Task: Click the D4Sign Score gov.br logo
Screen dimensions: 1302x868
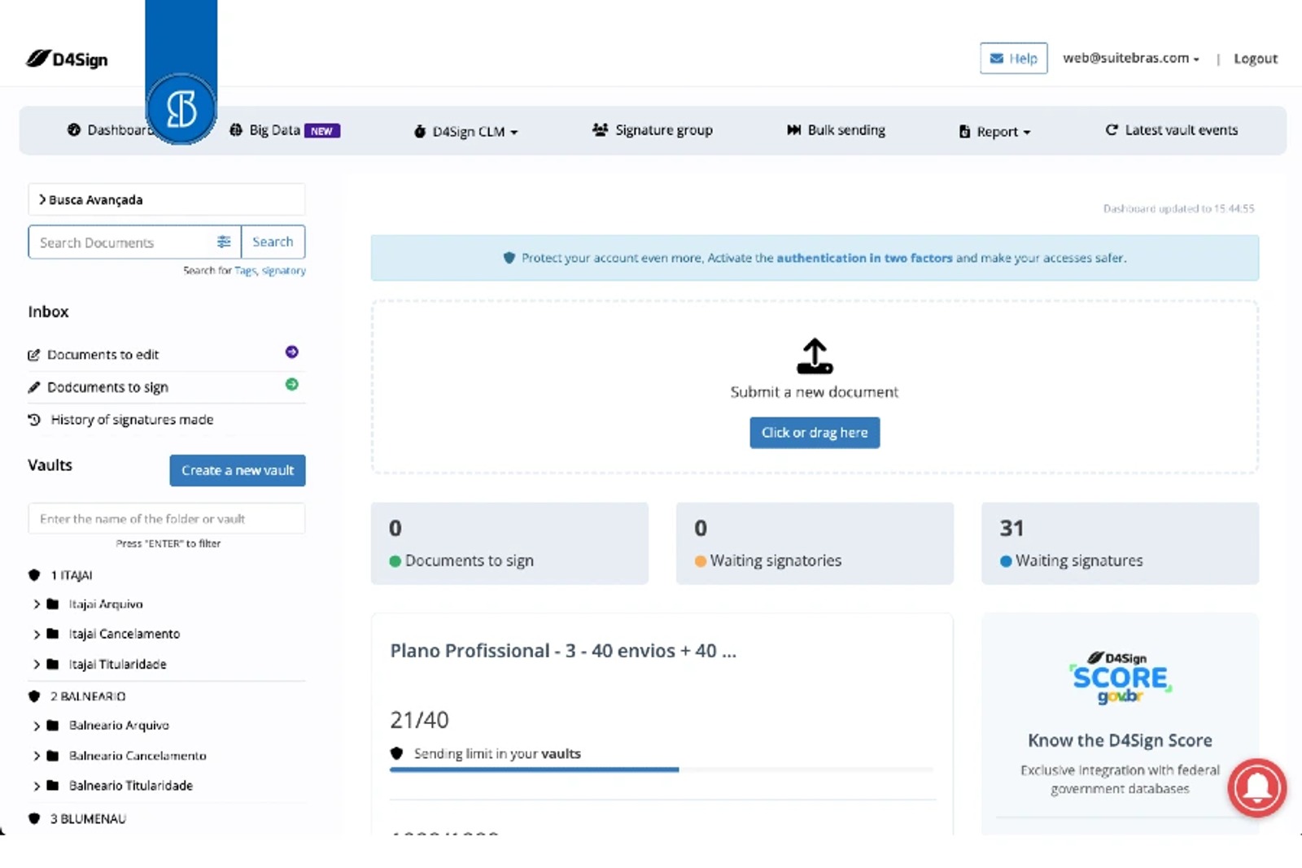Action: (x=1120, y=677)
